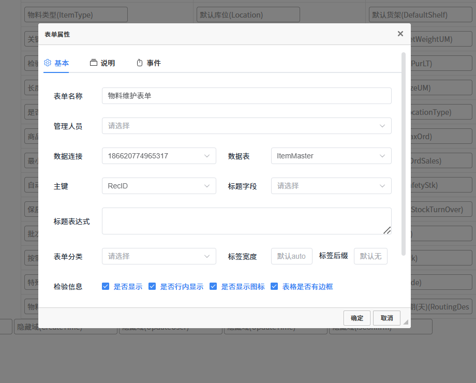Screen dimensions: 476x383
Task: Click the dialog resize handle at corner
Action: pos(406,322)
